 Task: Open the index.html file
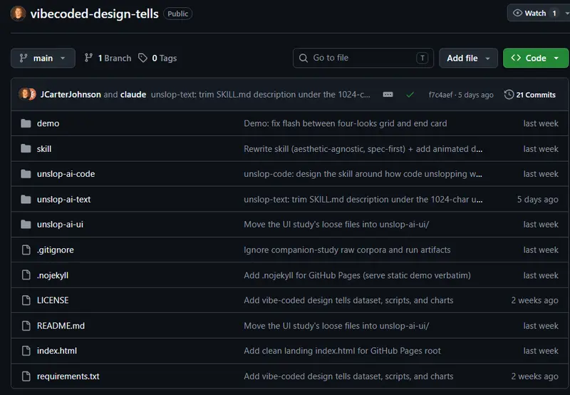click(57, 351)
